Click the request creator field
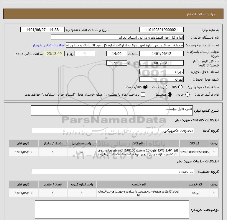The height and width of the screenshot is (220, 227). click(x=125, y=45)
